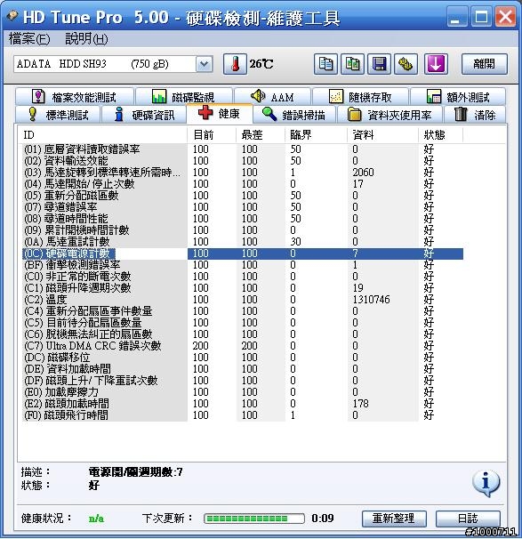Select row (BF) 衝擊檢測錯誤率
522x539 pixels.
(x=243, y=265)
